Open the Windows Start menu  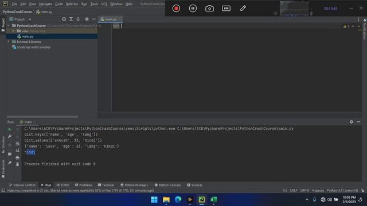pos(154,200)
